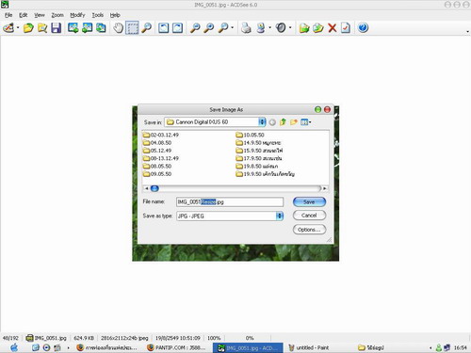Click the Back button in Save dialog
Image resolution: width=471 pixels, height=353 pixels.
point(272,122)
